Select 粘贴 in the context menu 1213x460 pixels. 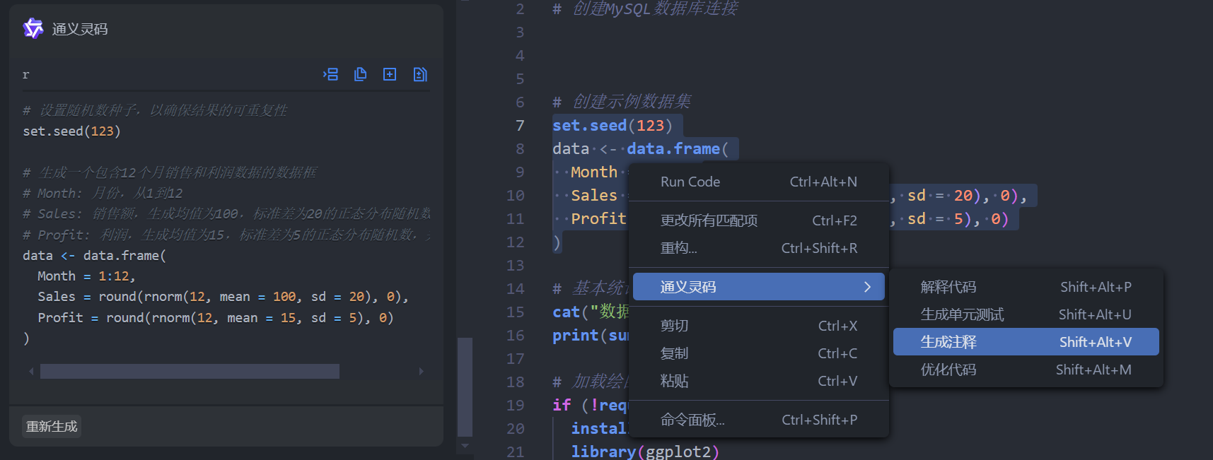(758, 381)
